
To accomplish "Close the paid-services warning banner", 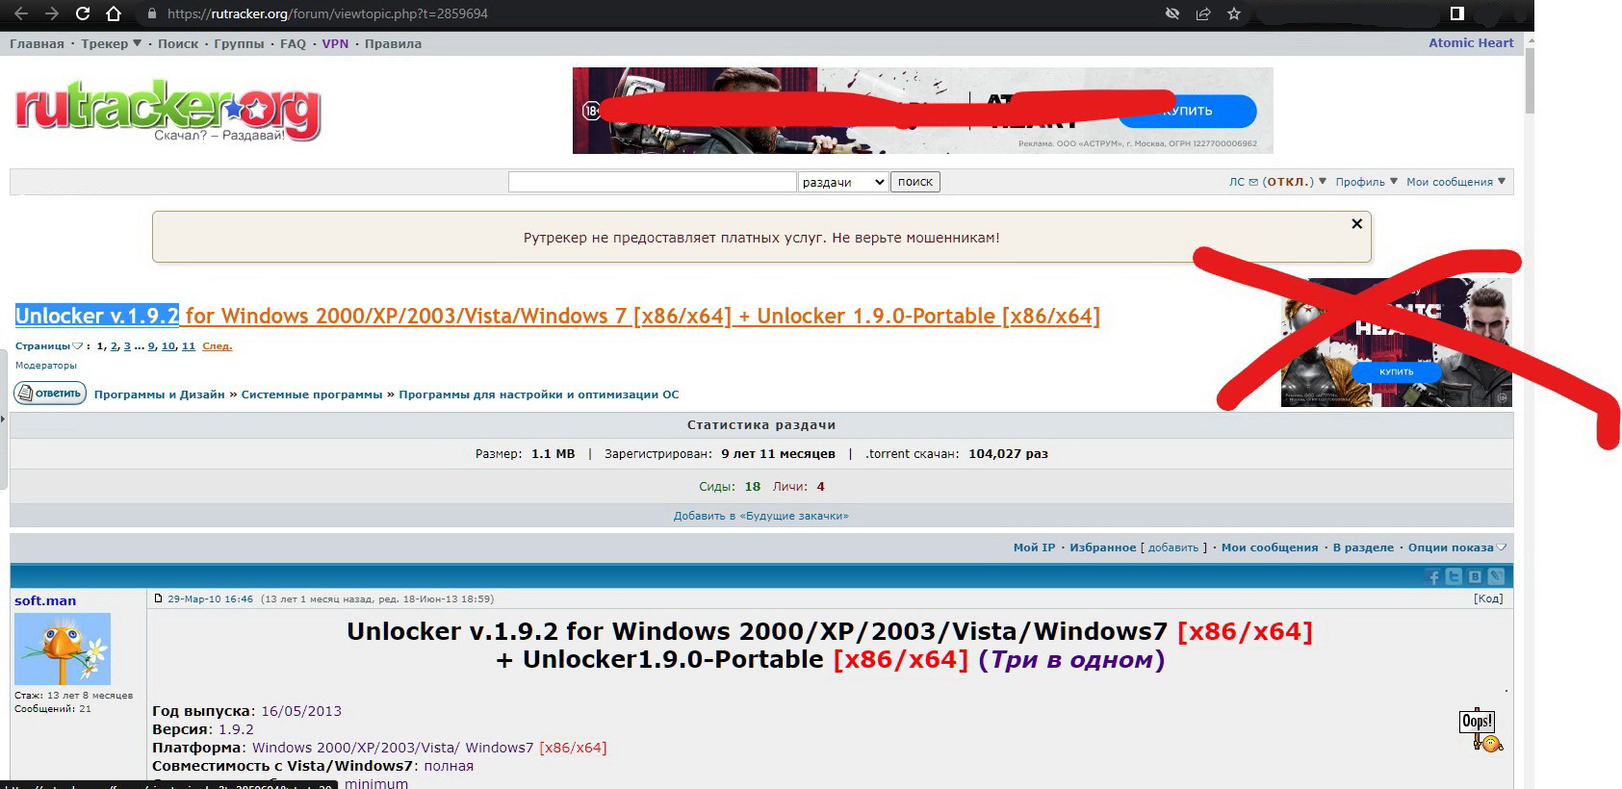I will point(1356,223).
